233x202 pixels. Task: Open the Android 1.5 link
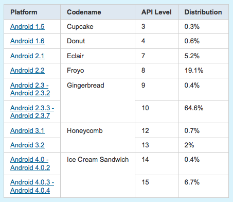(27, 27)
